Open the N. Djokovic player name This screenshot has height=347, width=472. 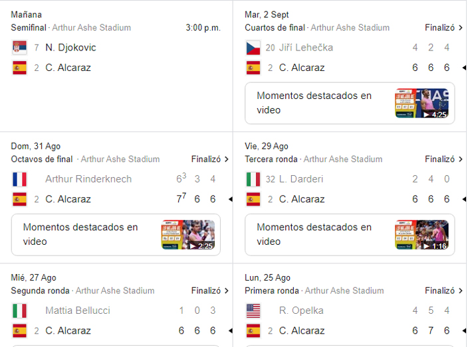[70, 48]
